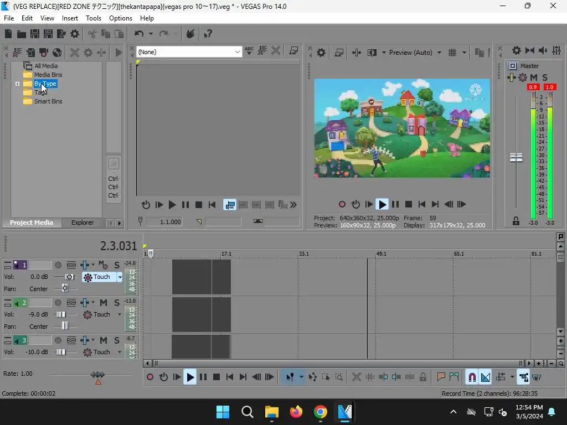
Task: Click track 2 volume slider
Action: (61, 315)
